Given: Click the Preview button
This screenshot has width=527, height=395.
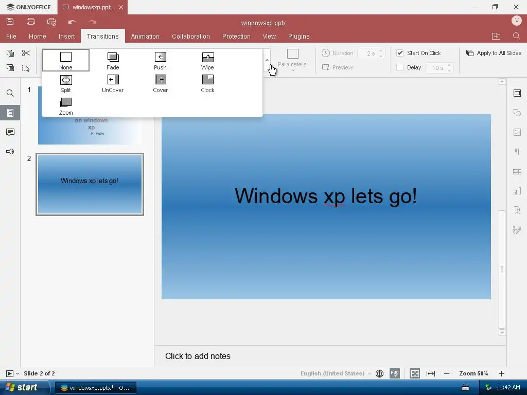Looking at the screenshot, I should tap(338, 67).
